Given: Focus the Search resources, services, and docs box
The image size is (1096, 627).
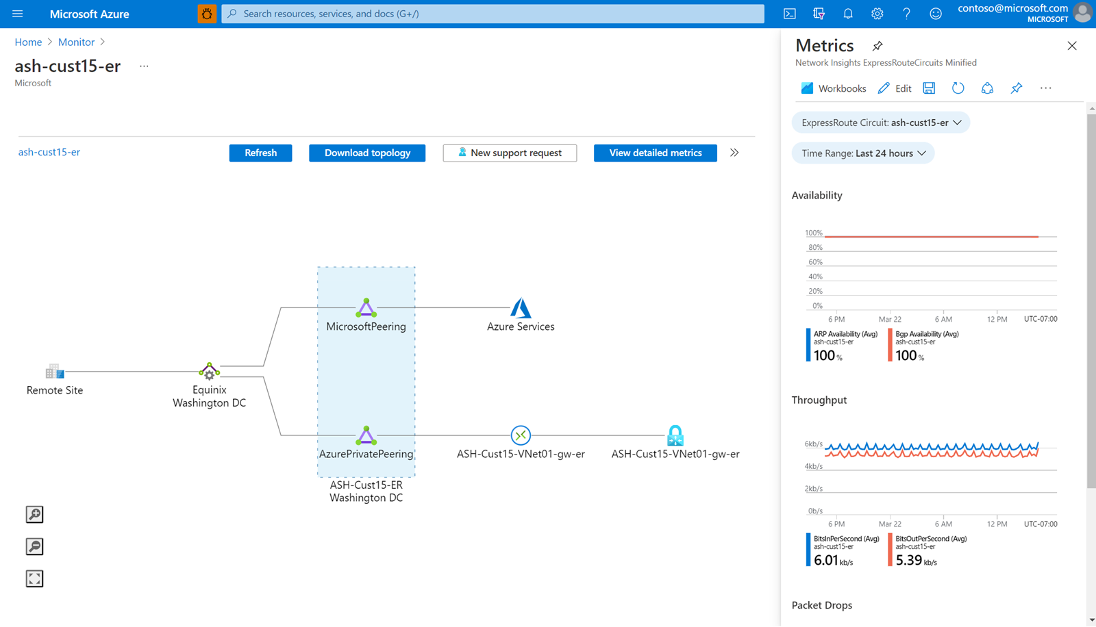Looking at the screenshot, I should coord(493,14).
